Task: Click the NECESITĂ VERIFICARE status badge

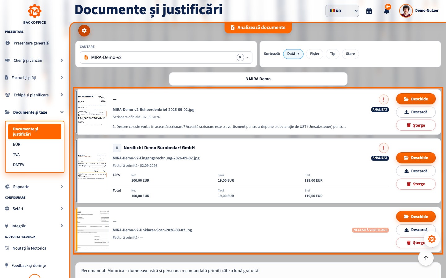Action: tap(370, 230)
